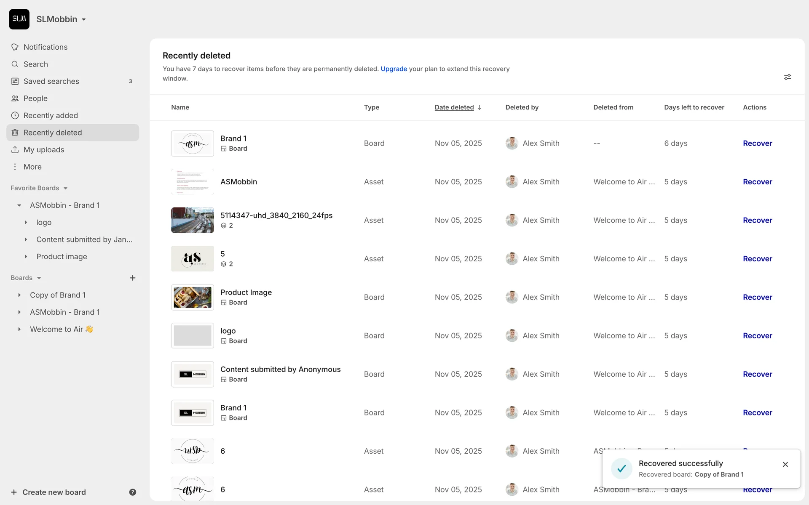Click the plus icon beside Boards
This screenshot has height=505, width=809.
(x=133, y=278)
